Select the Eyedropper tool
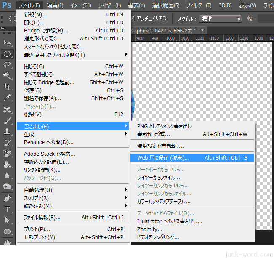This screenshot has width=274, height=258. tap(7, 97)
